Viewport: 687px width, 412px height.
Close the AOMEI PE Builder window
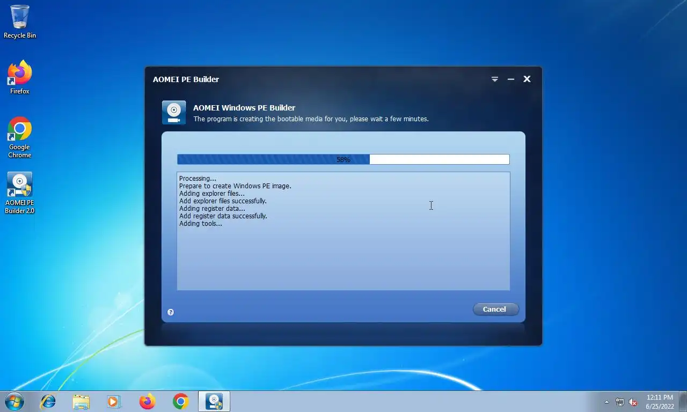click(x=527, y=79)
